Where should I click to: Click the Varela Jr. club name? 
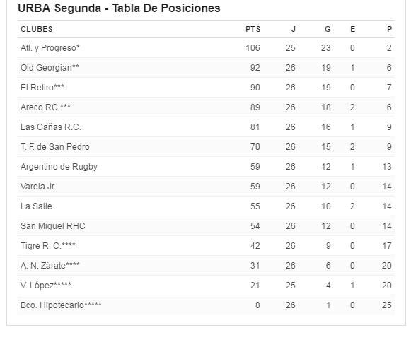click(x=38, y=187)
